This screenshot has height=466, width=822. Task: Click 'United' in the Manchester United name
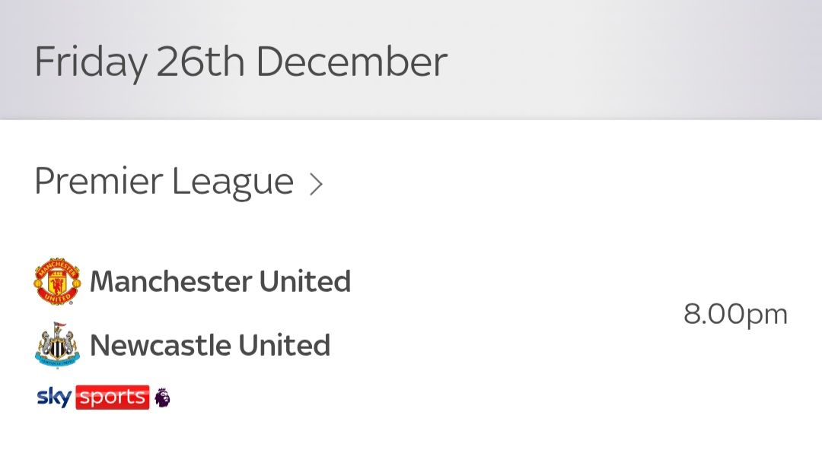click(304, 281)
